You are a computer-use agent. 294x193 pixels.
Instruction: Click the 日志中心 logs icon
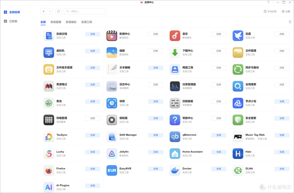pos(112,86)
